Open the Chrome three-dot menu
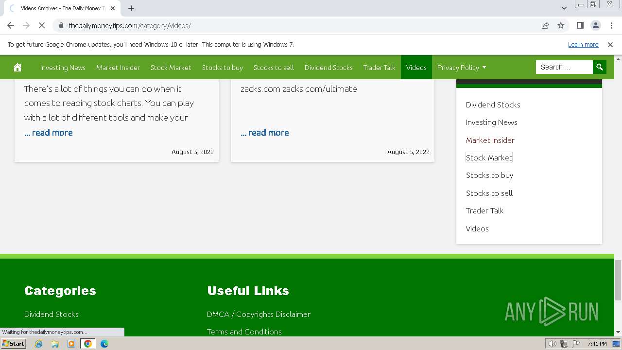Viewport: 622px width, 350px height. click(x=611, y=25)
